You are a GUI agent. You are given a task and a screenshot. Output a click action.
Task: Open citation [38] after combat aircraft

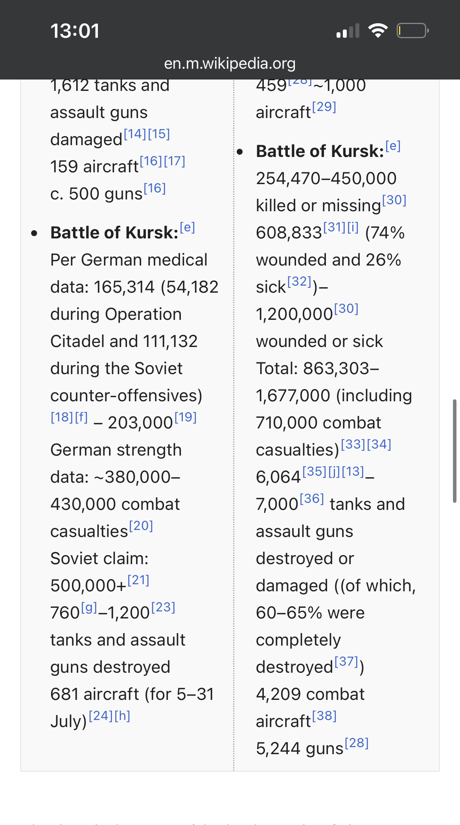pyautogui.click(x=324, y=716)
